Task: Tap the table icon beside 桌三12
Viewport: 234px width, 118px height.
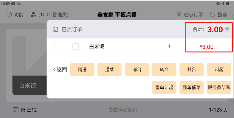Action: click(x=16, y=110)
